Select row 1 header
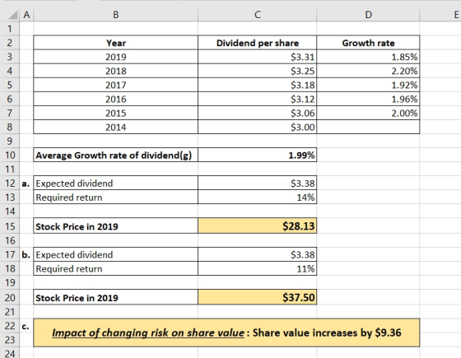Viewport: 461px width, 358px height. pos(10,29)
